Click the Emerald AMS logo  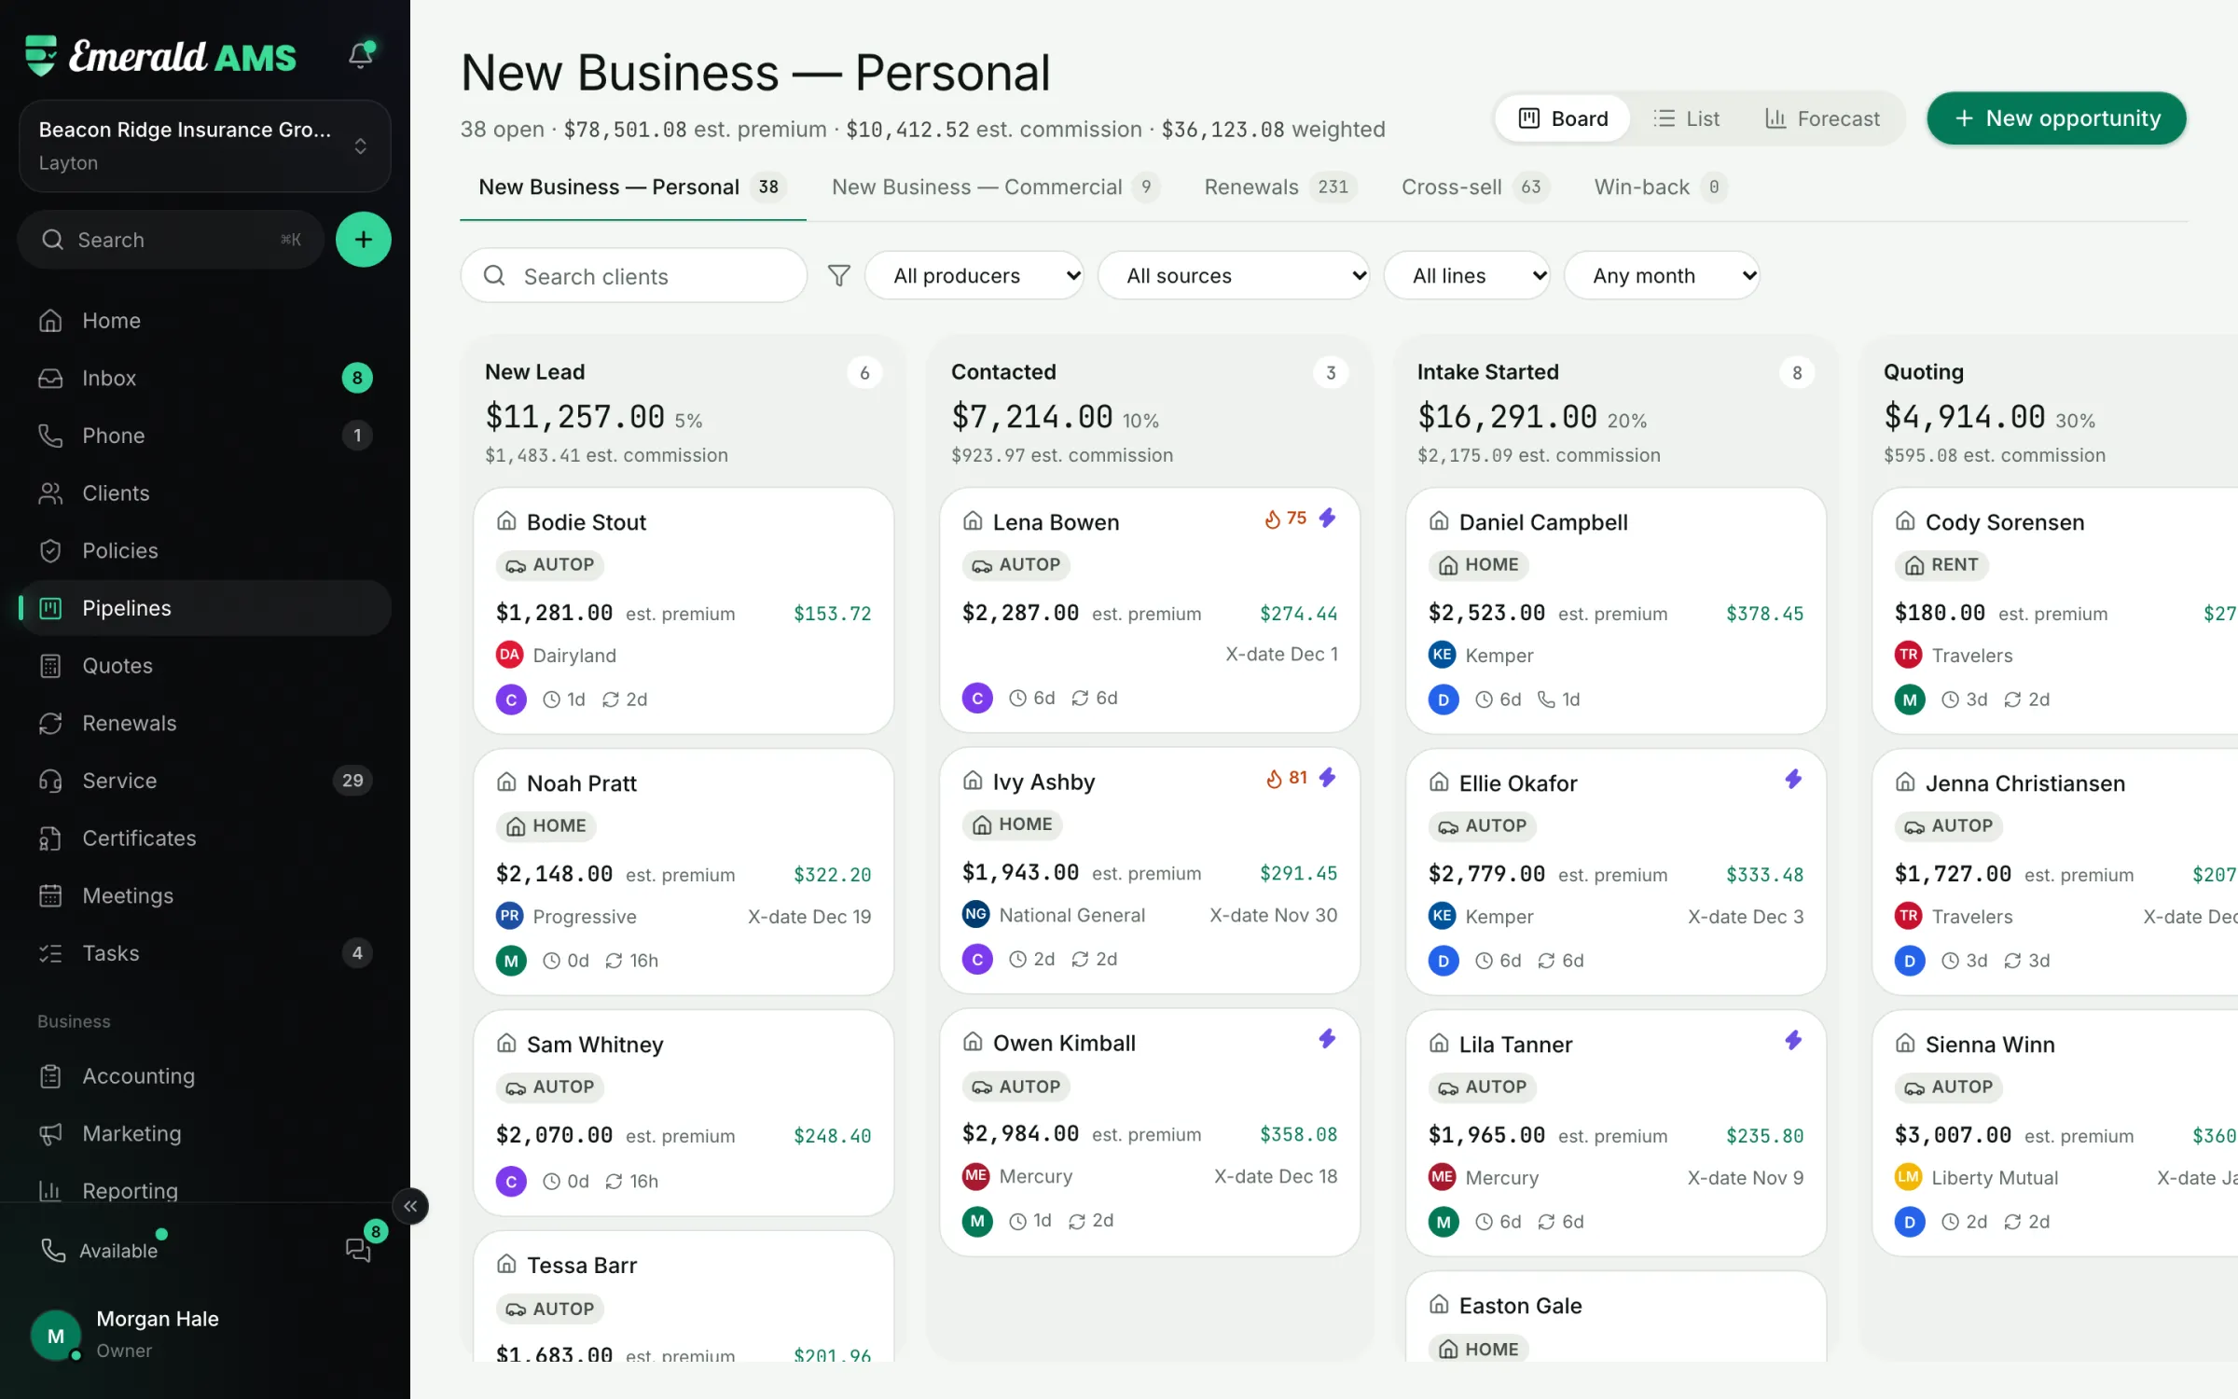[160, 56]
